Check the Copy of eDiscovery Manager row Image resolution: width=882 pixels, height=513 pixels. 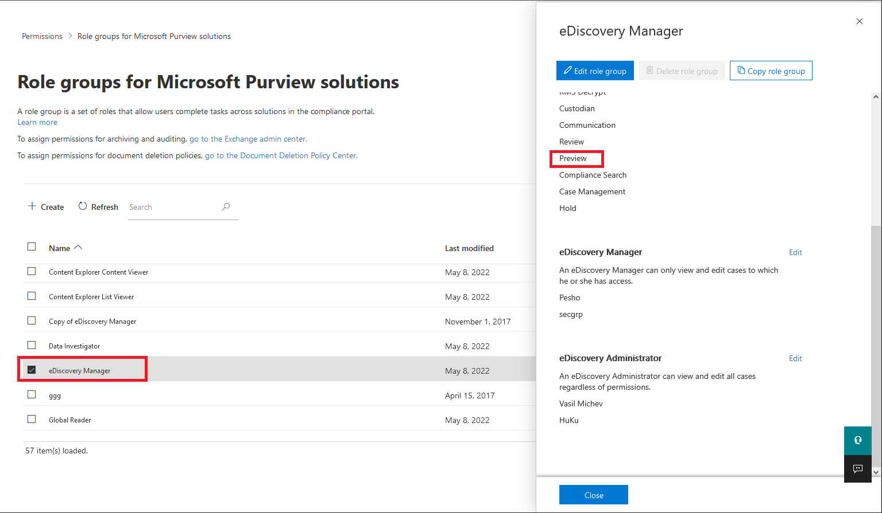(x=32, y=320)
